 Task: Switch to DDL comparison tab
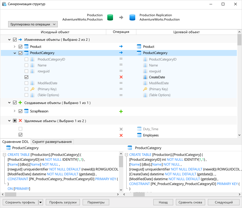coord(15,142)
